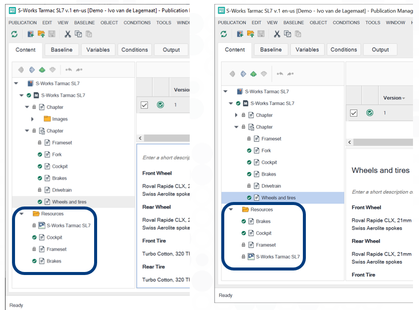The height and width of the screenshot is (310, 419).
Task: Click green Move up arrow in right window
Action: [253, 73]
